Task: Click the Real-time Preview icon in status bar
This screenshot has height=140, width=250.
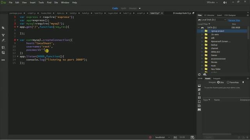Action: (193, 137)
